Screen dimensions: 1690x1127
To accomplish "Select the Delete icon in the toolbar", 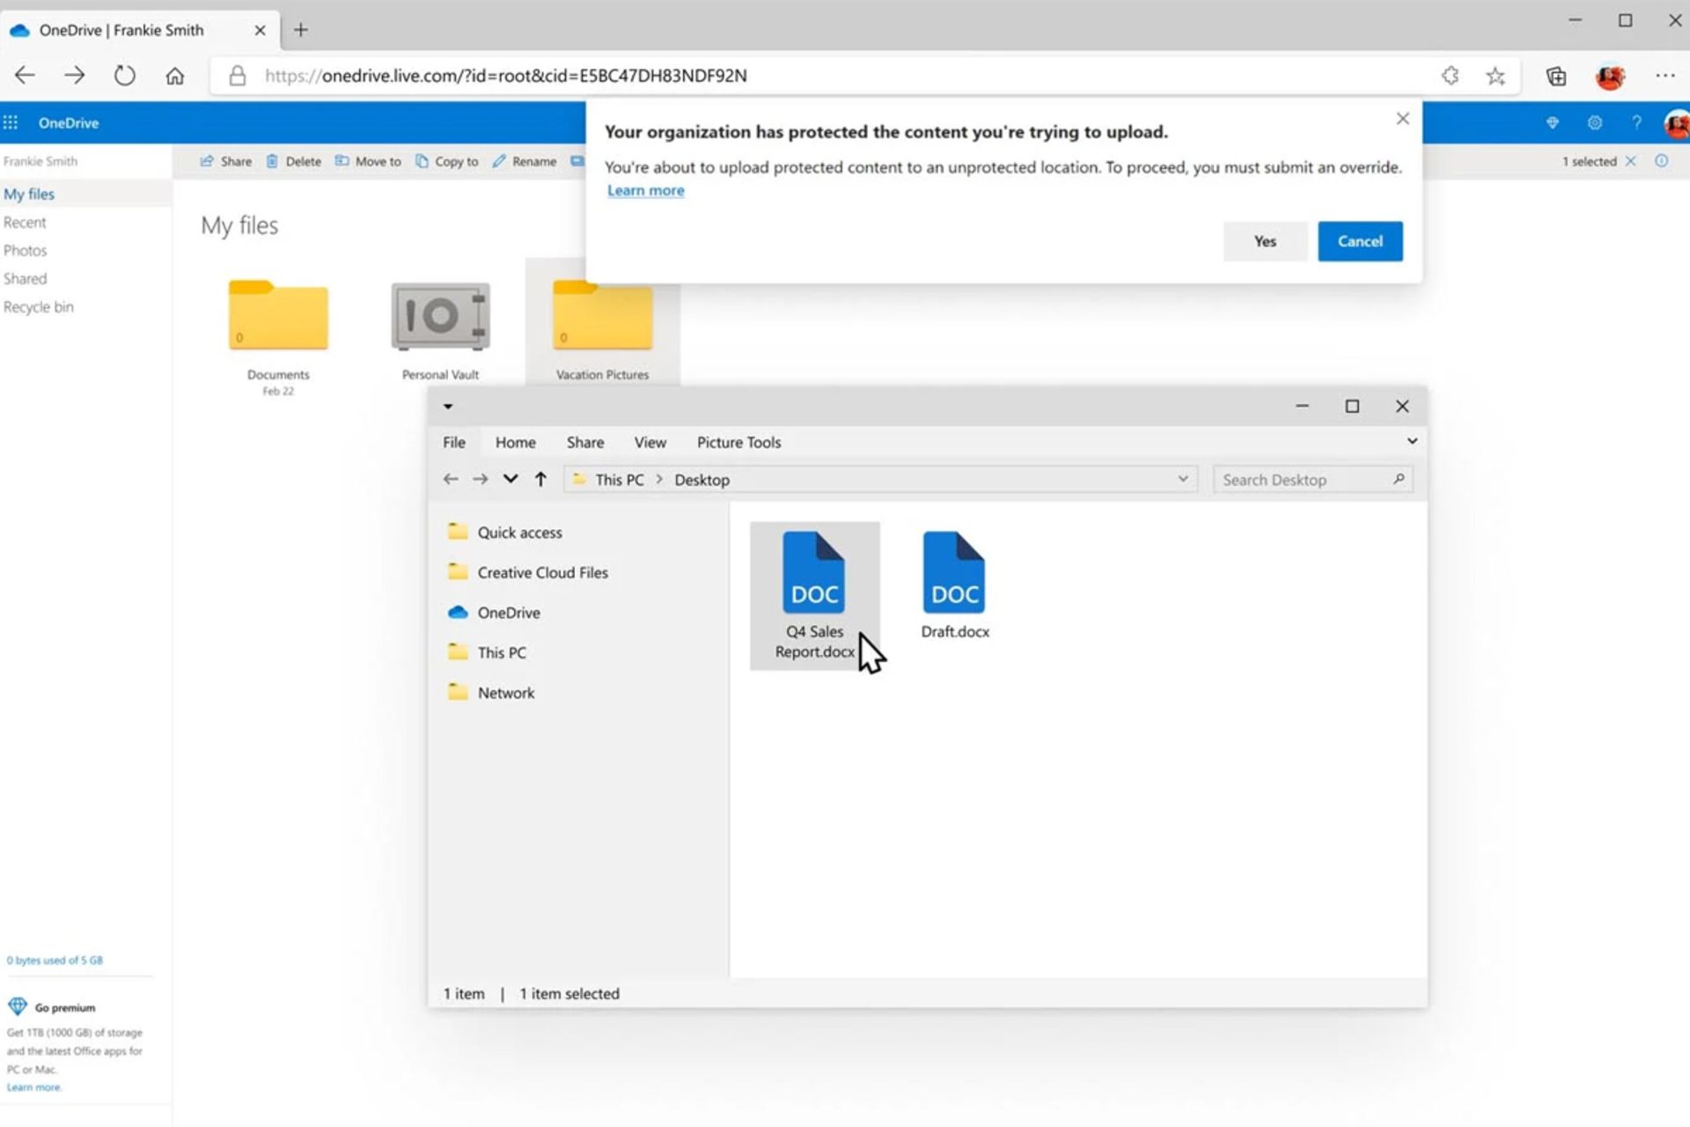I will click(x=274, y=161).
